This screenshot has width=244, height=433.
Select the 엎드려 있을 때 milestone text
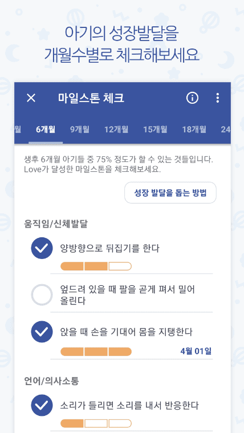[127, 295]
